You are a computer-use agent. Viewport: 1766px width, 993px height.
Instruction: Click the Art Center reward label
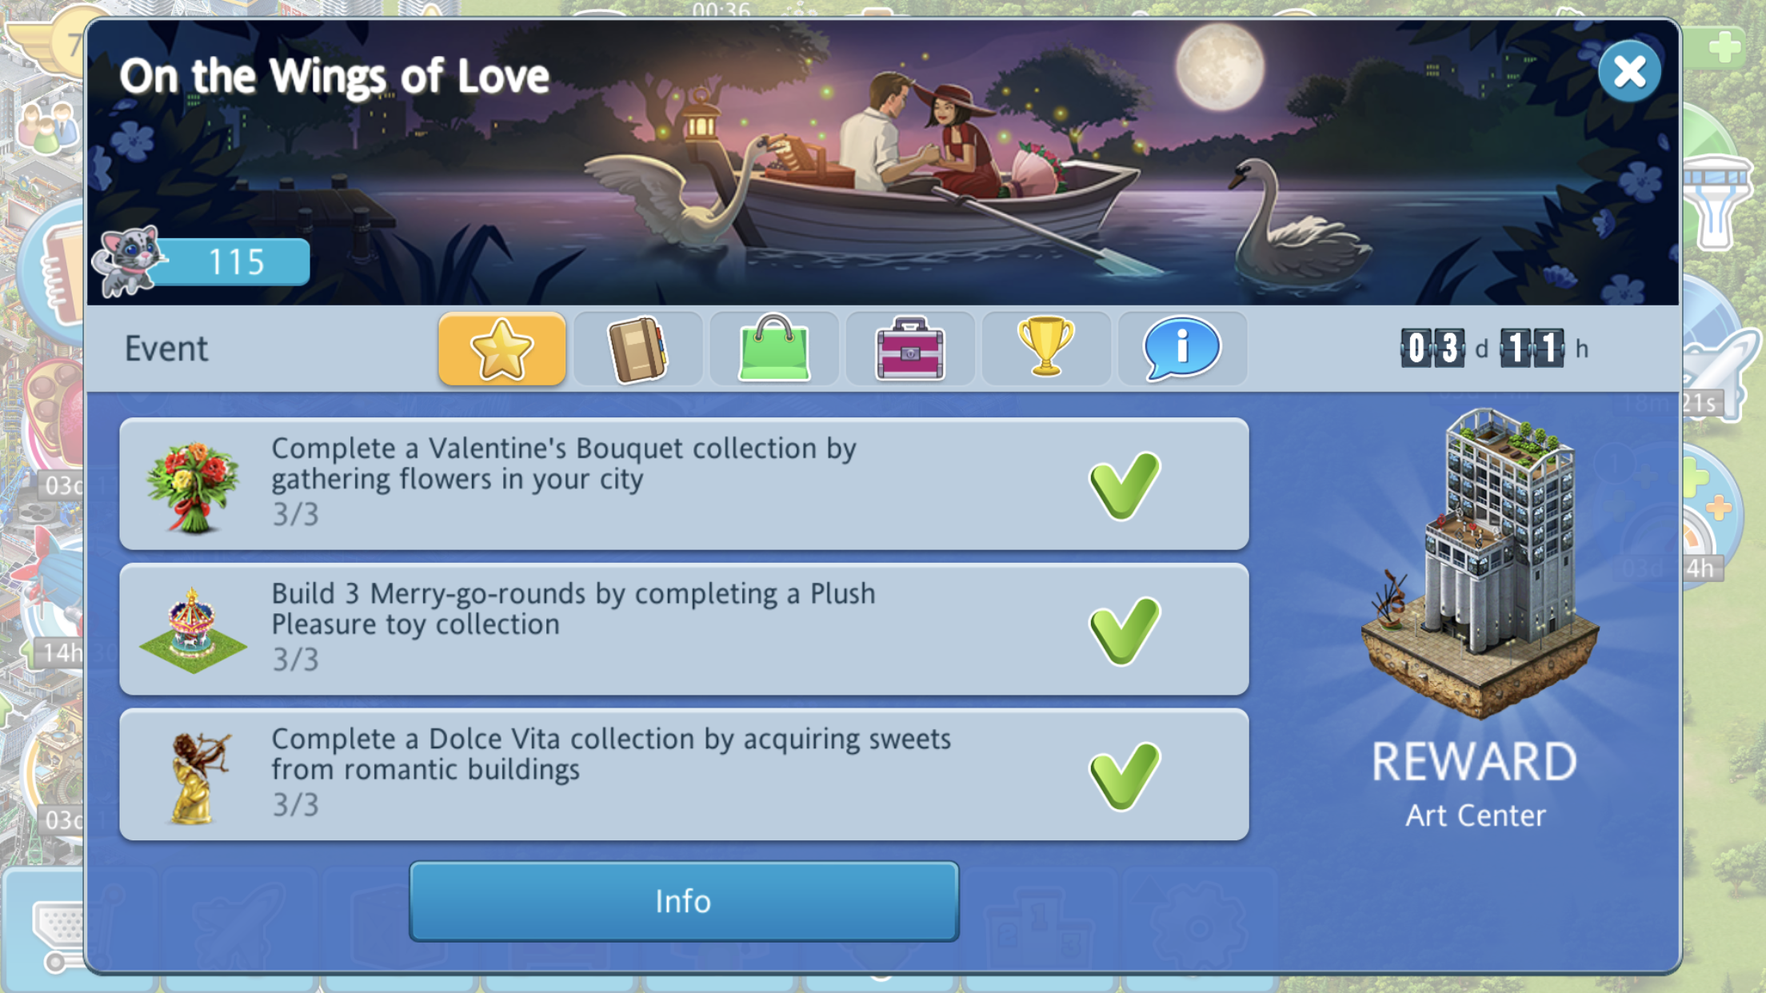click(x=1475, y=816)
